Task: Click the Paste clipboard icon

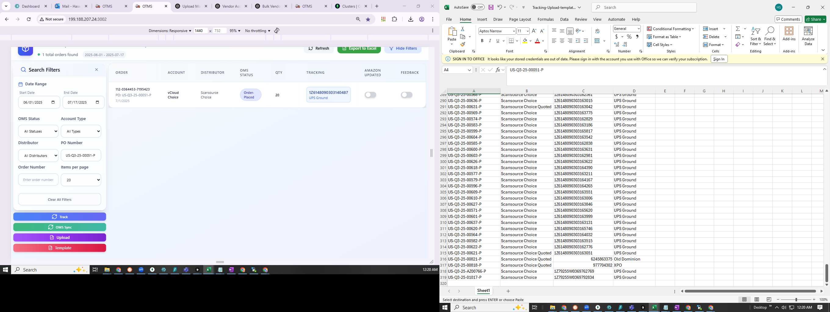Action: pyautogui.click(x=452, y=31)
